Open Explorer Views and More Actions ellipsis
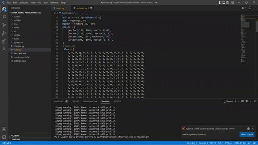This screenshot has width=258, height=145. pos(47,8)
